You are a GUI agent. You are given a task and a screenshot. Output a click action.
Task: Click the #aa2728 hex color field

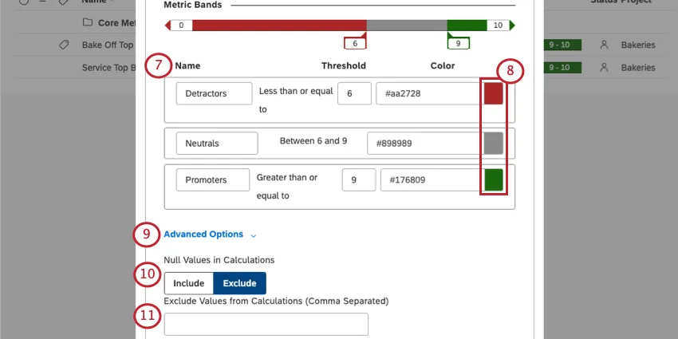tap(429, 93)
